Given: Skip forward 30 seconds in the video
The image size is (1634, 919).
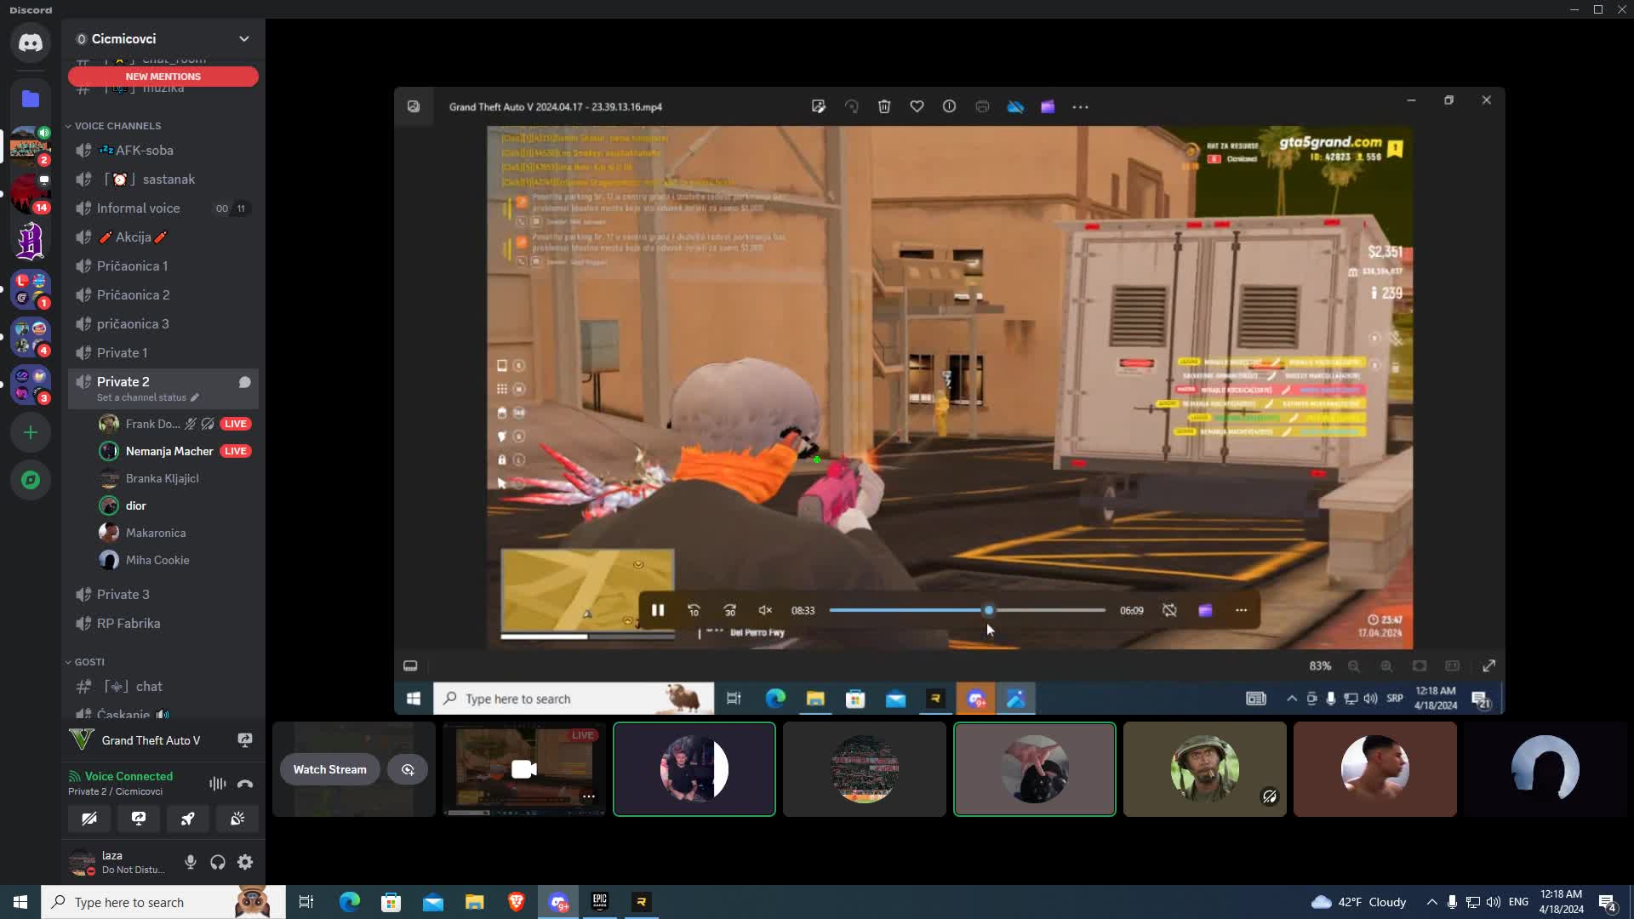Looking at the screenshot, I should [x=729, y=610].
